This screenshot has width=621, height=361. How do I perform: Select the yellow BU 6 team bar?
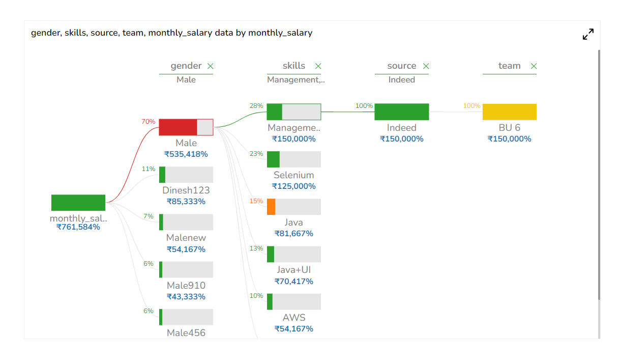coord(509,112)
